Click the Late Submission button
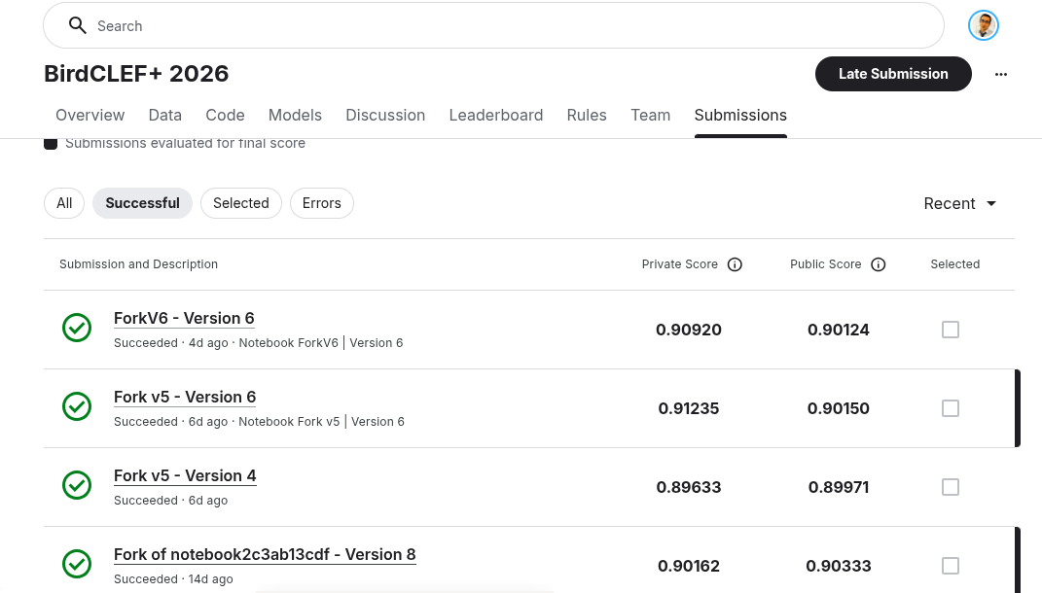This screenshot has width=1042, height=593. [893, 74]
